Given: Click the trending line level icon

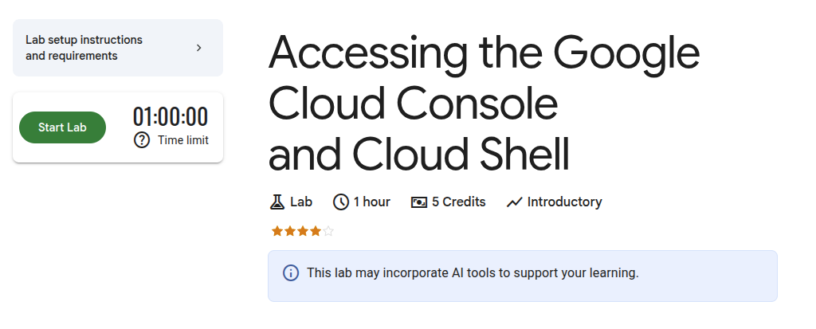Looking at the screenshot, I should coord(514,202).
